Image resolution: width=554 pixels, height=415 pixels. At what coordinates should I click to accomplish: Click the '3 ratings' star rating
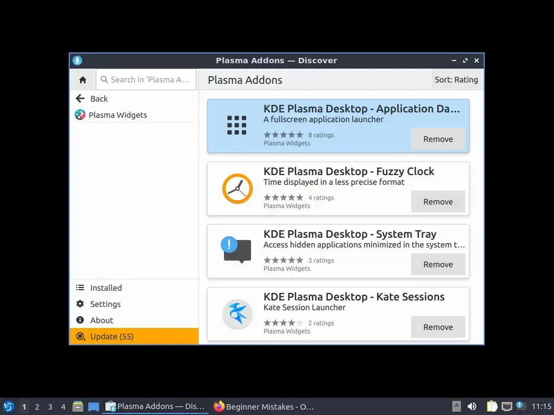coord(283,260)
